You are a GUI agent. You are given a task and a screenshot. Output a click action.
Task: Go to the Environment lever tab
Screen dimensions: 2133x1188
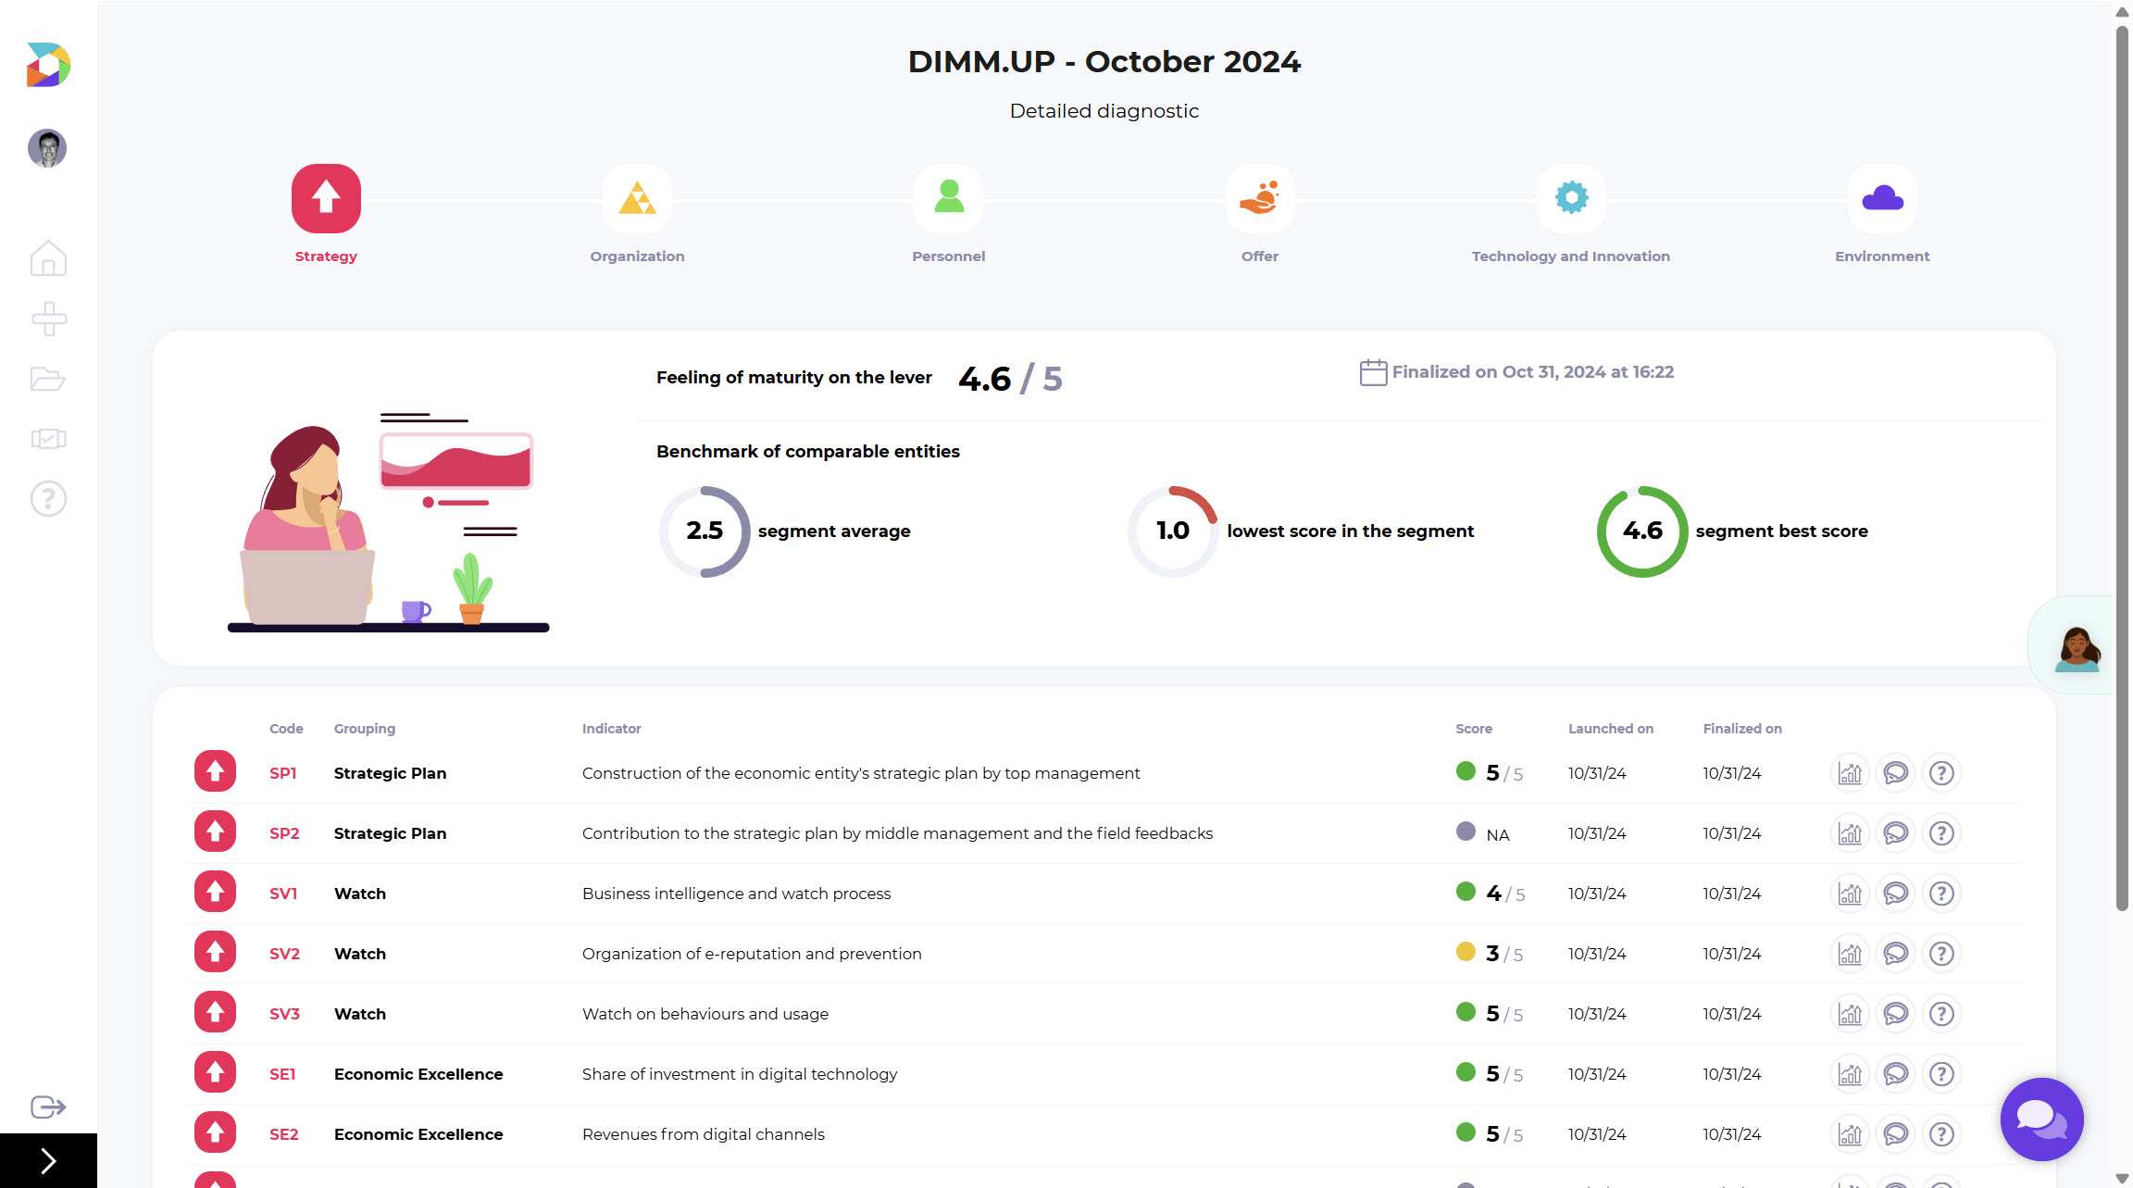[x=1882, y=198]
